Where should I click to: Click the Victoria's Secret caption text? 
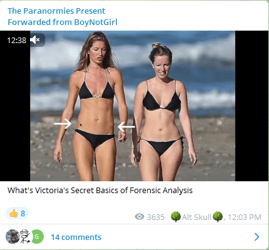(100, 190)
